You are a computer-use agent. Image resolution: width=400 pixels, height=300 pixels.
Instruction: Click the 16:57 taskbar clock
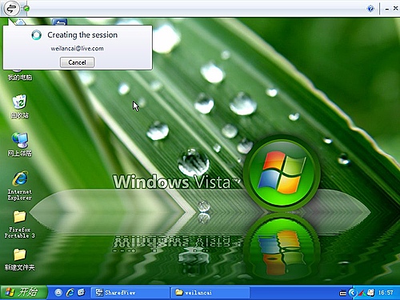[x=386, y=293]
